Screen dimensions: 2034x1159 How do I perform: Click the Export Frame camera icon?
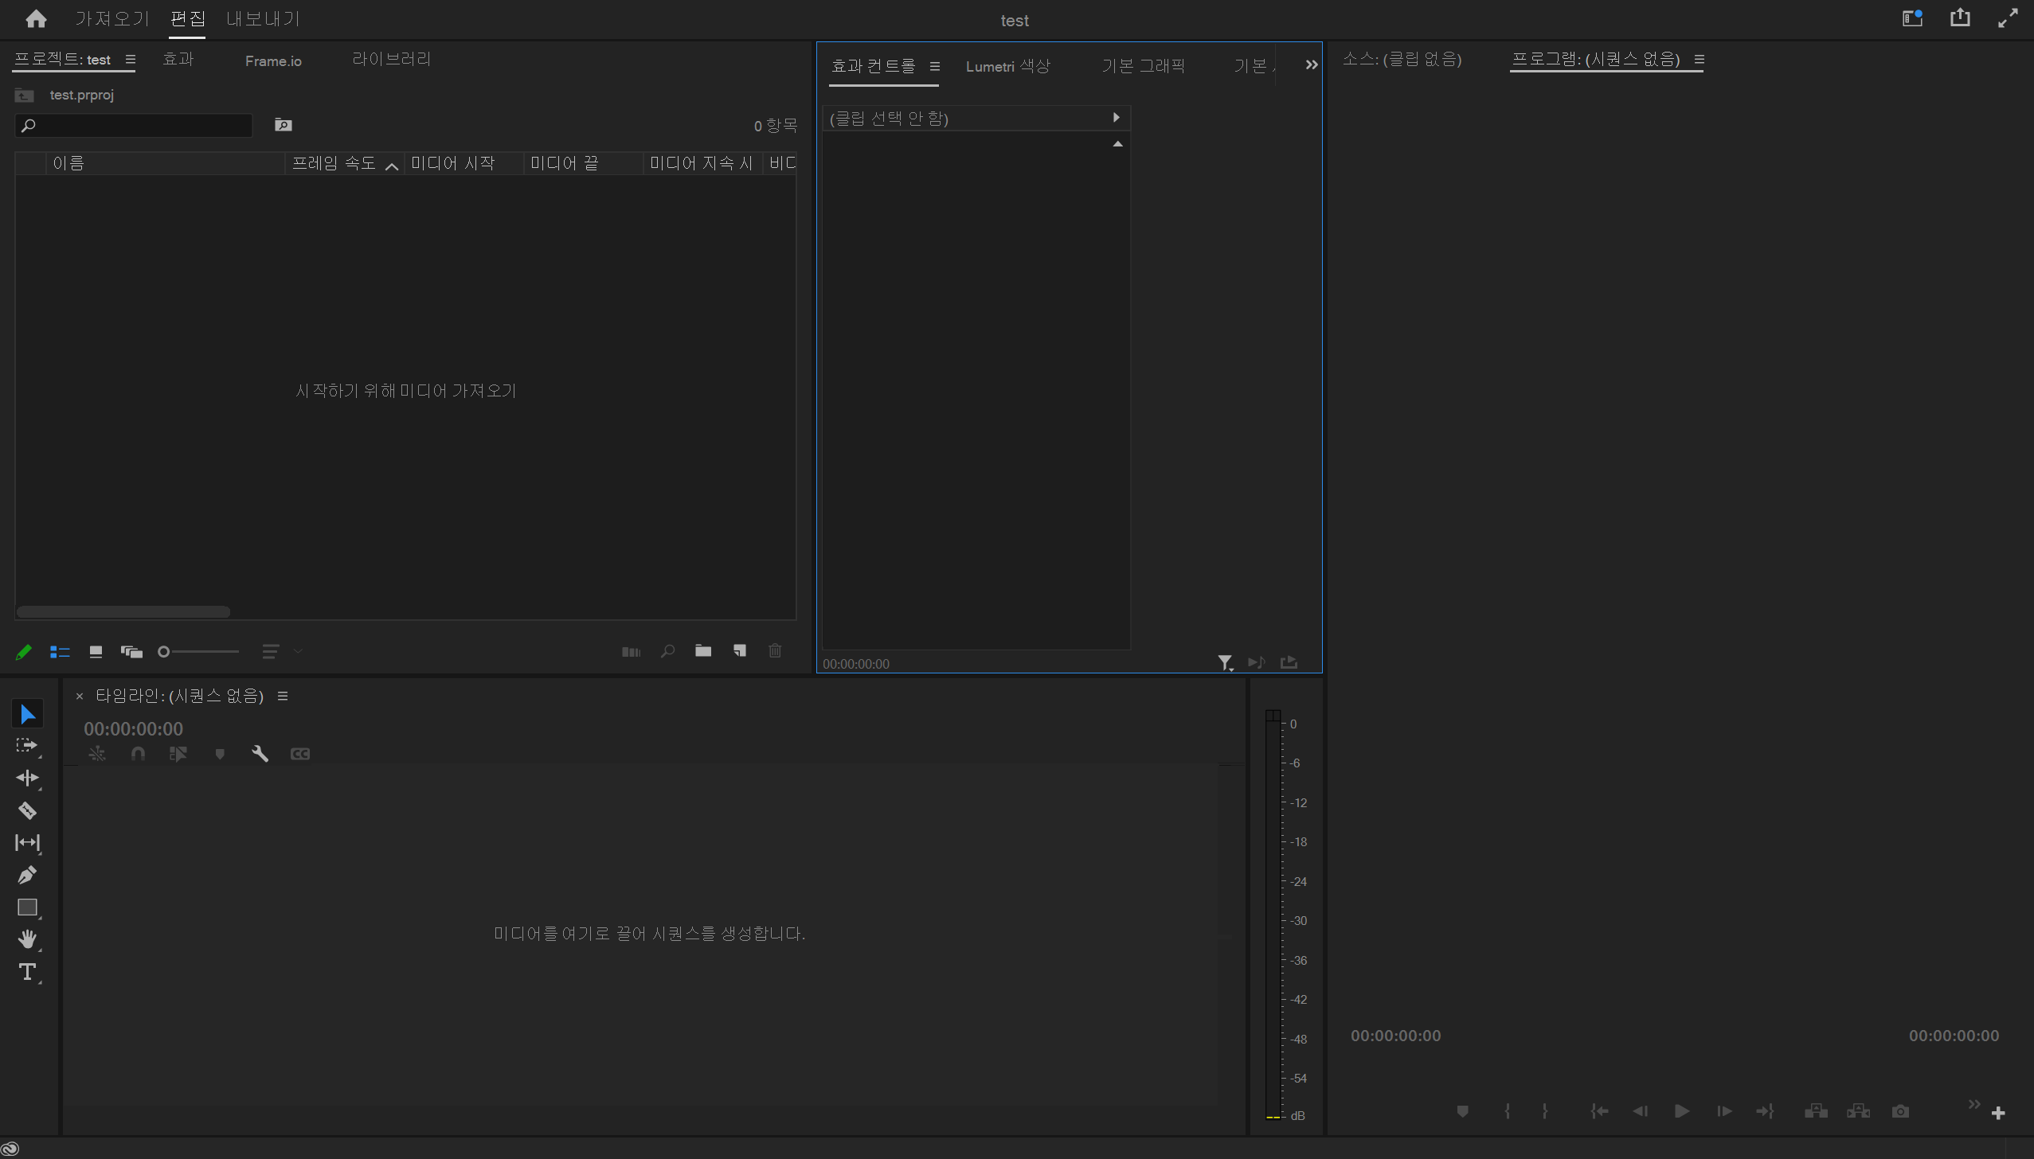pyautogui.click(x=1900, y=1111)
